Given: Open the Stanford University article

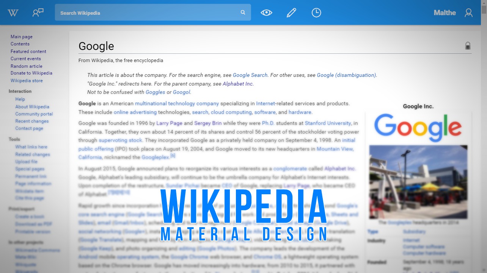Looking at the screenshot, I should coord(328,123).
